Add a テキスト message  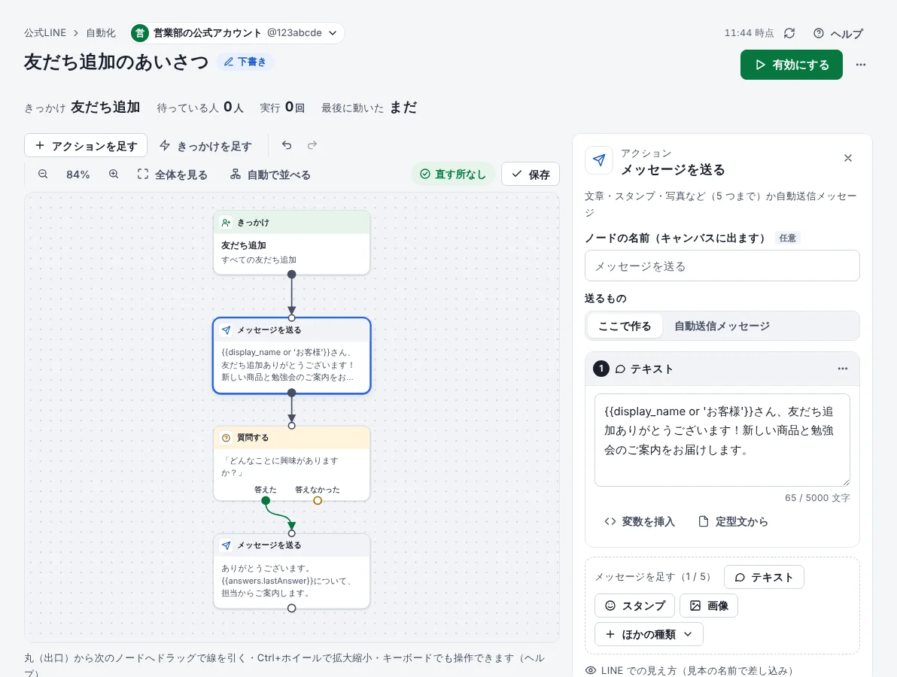tap(764, 577)
